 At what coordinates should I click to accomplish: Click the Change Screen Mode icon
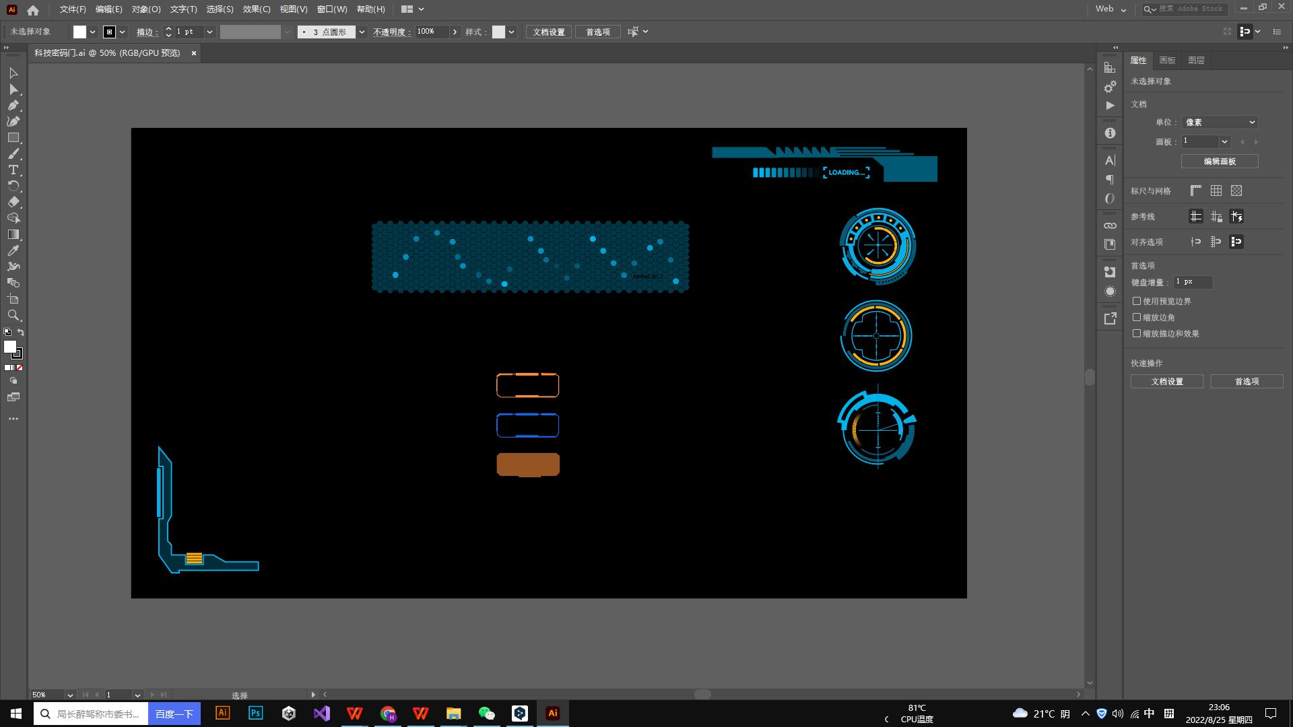coord(13,397)
